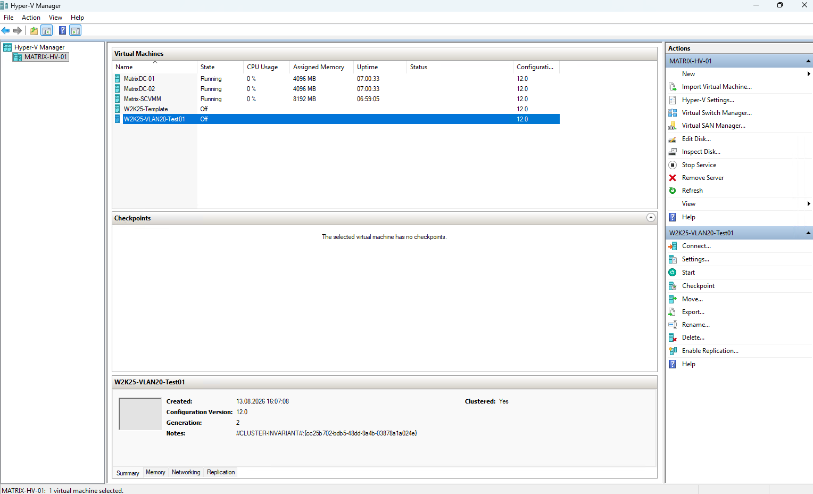Click the green Refresh icon
Screen dimensions: 813x494
[673, 191]
